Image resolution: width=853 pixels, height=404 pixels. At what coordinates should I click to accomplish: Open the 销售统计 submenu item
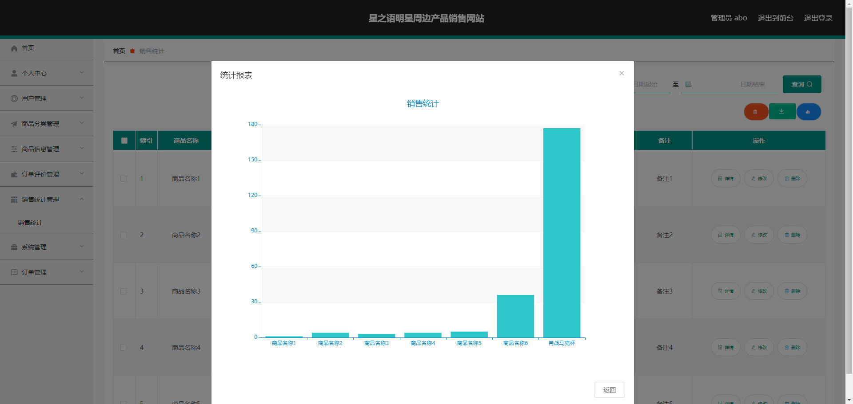pyautogui.click(x=47, y=223)
